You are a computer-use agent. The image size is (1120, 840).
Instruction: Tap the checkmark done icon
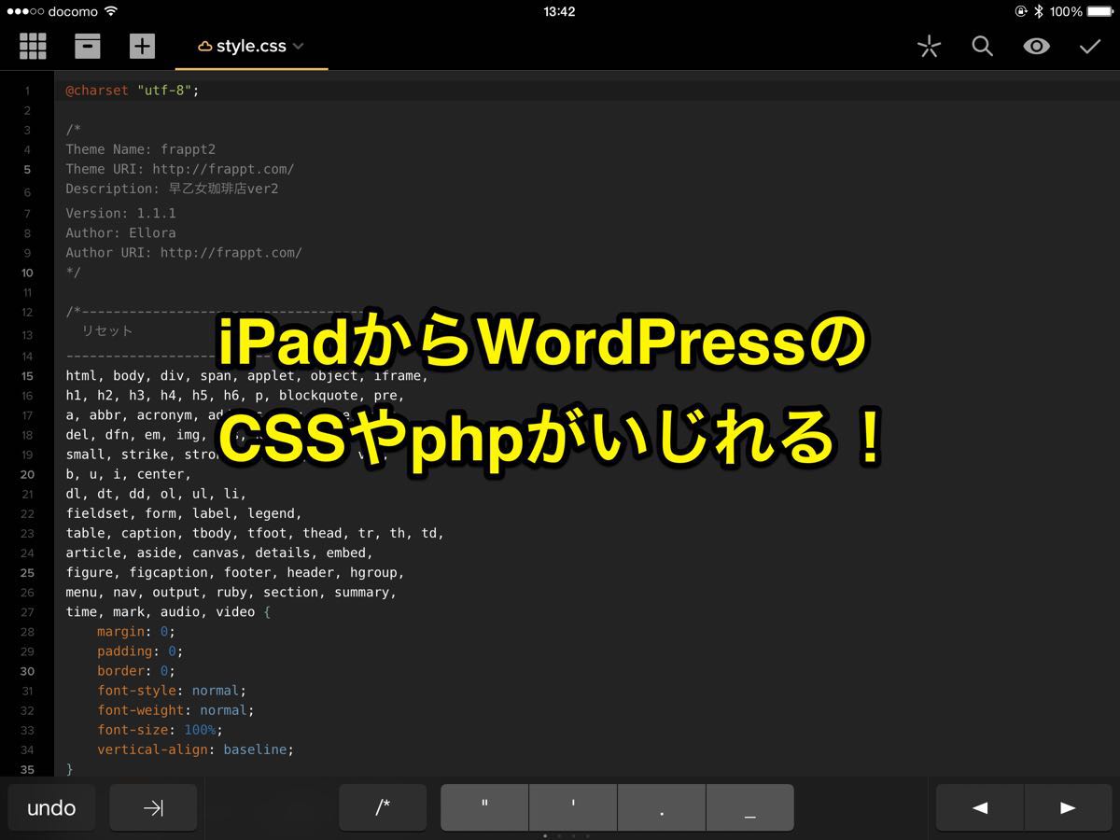[x=1090, y=46]
